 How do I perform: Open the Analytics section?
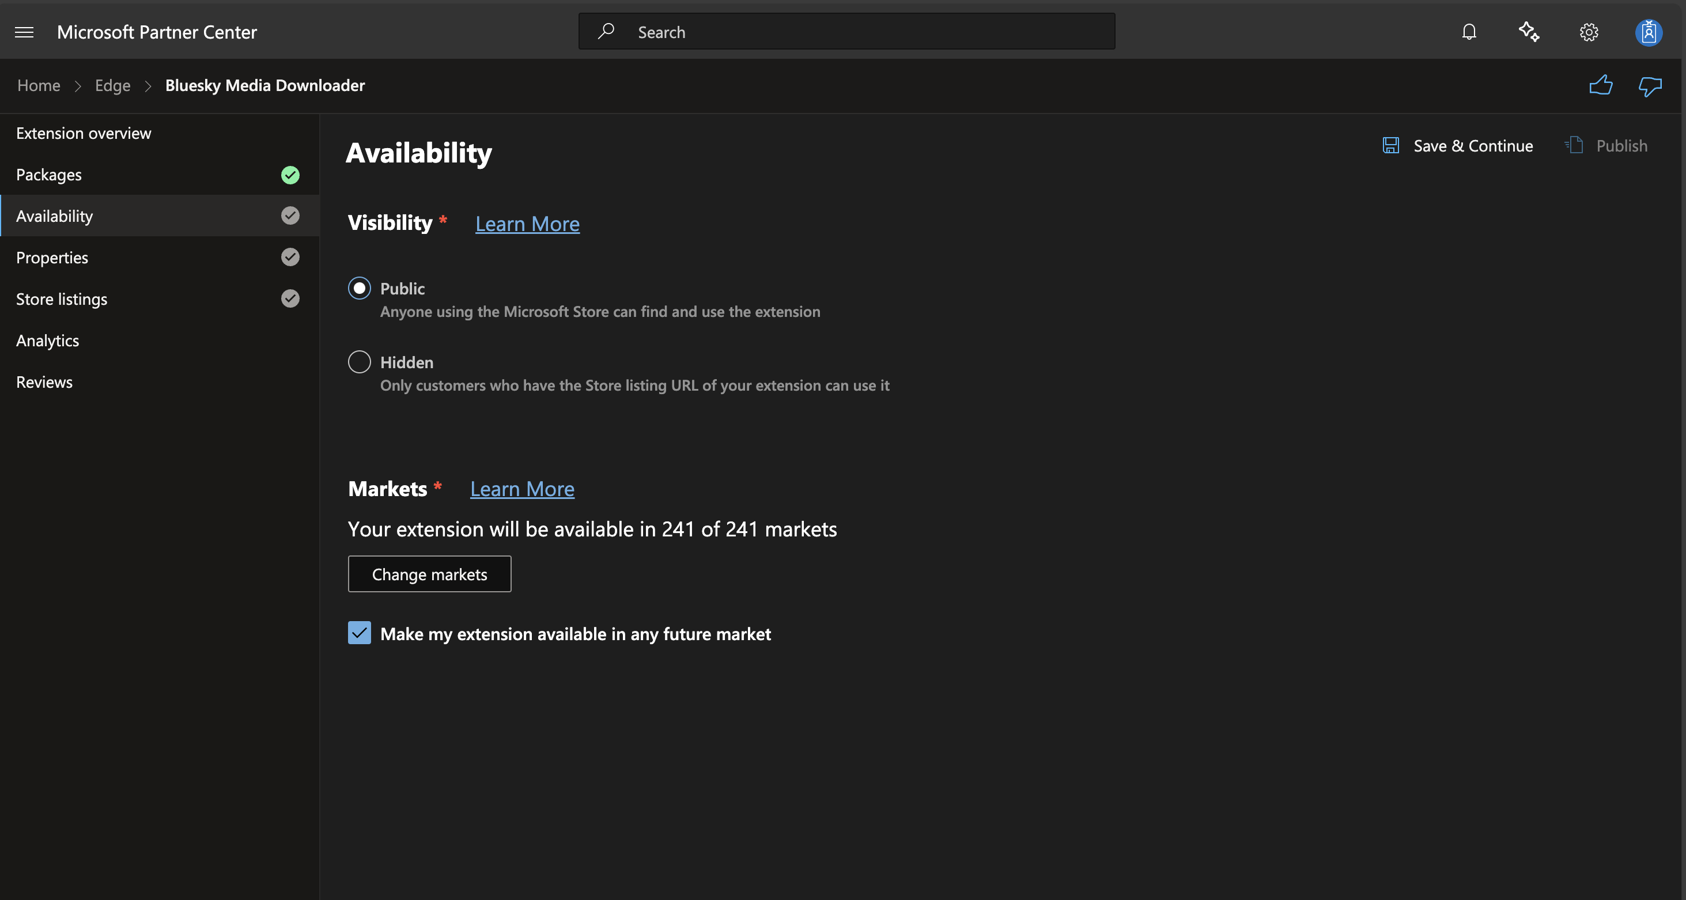[47, 340]
